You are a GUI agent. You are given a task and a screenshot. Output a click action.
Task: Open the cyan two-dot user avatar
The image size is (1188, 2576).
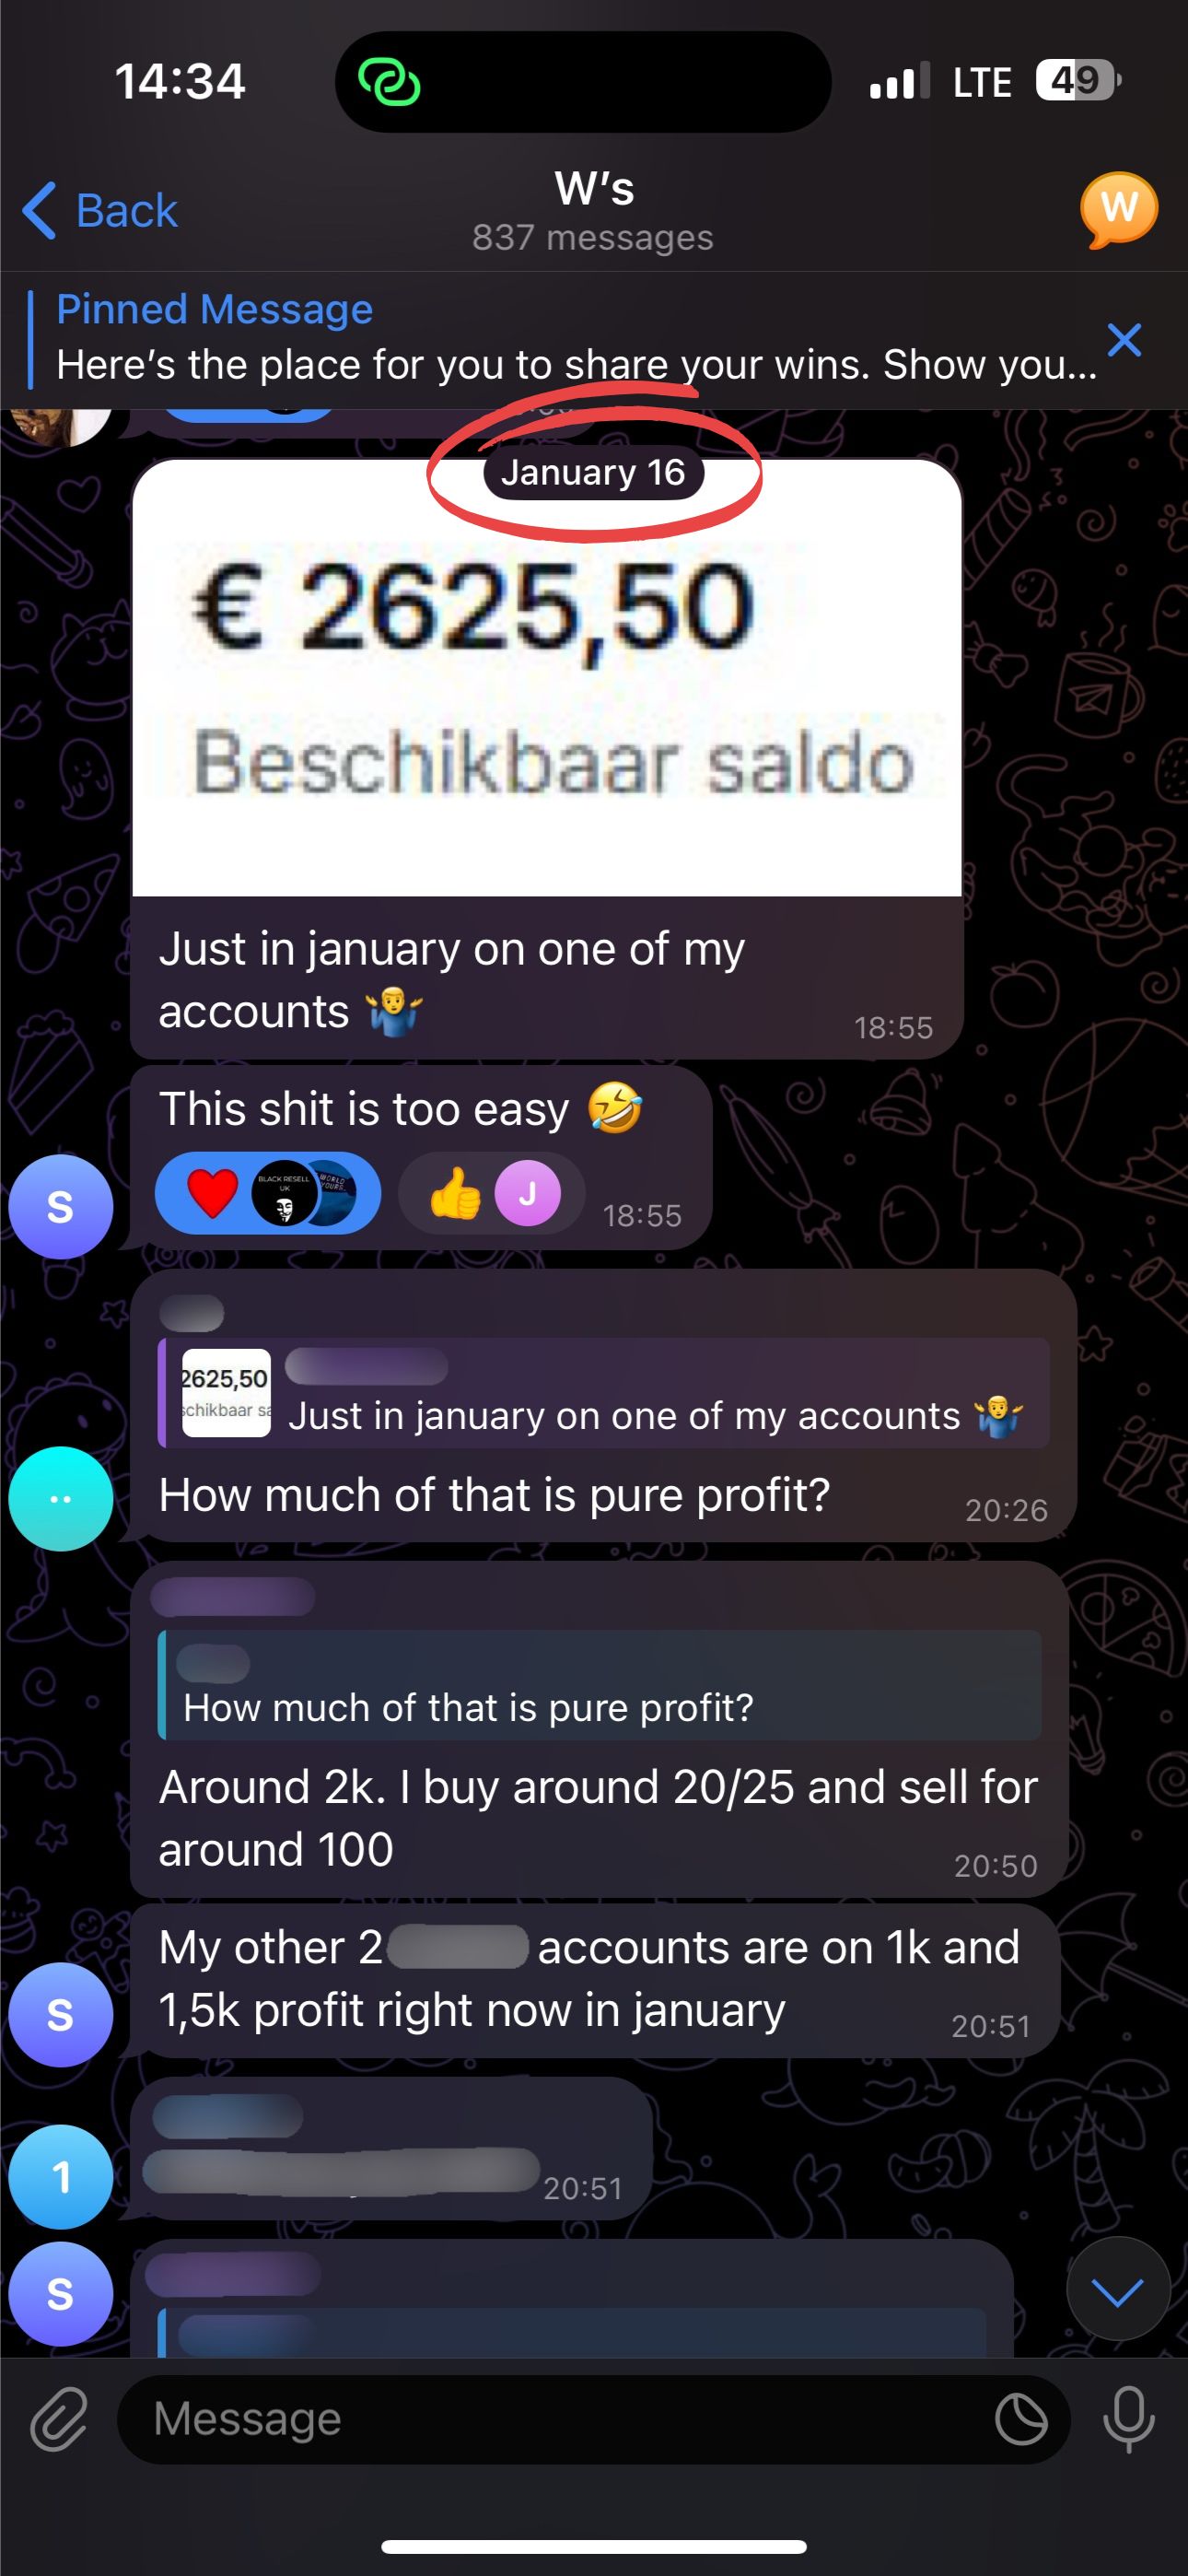tap(61, 1498)
